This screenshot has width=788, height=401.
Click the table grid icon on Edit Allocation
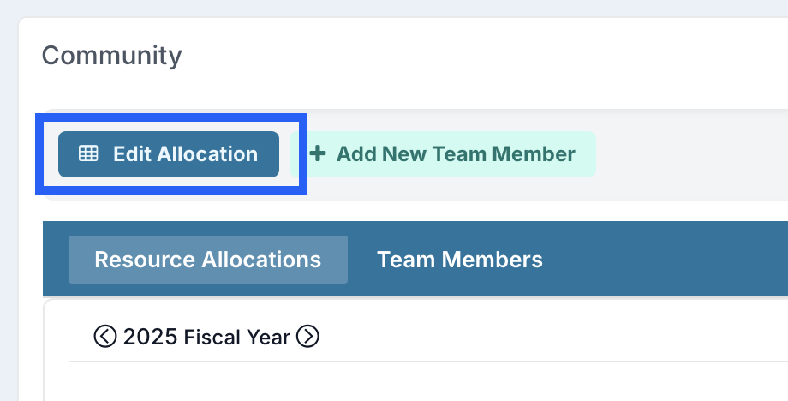(x=88, y=153)
